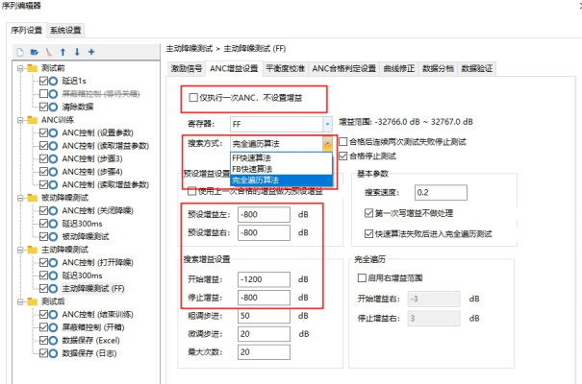The width and height of the screenshot is (582, 384).
Task: Click circle icon of ANC控制 (步骤4)
Action: pos(54,172)
